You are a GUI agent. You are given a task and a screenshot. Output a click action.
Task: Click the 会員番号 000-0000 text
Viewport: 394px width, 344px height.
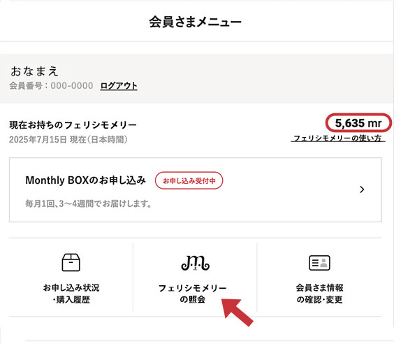click(x=51, y=86)
